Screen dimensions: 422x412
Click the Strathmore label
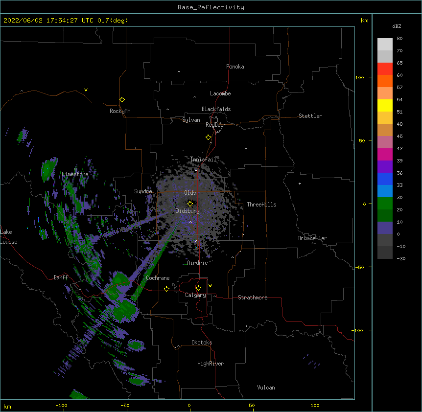point(253,298)
